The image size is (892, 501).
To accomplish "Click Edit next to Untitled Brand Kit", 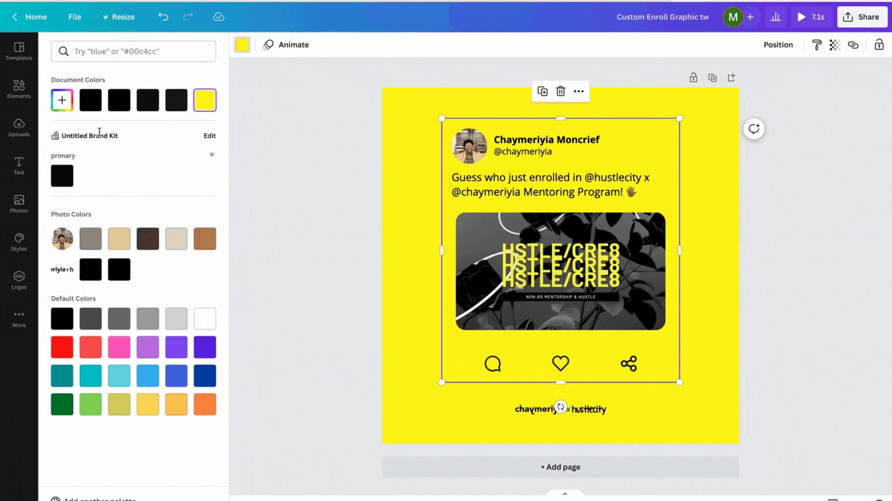I will [210, 135].
